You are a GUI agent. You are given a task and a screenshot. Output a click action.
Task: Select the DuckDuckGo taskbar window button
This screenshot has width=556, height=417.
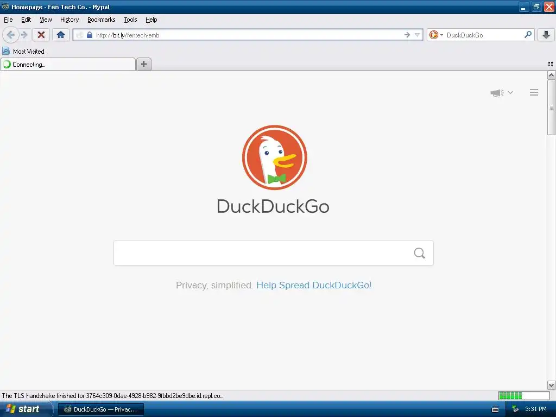tap(100, 409)
